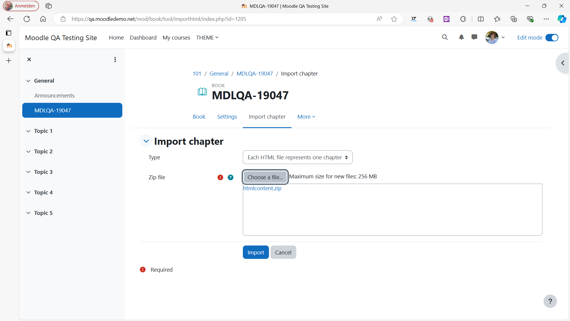Open My courses navigation item
Viewport: 570px width, 321px height.
(x=176, y=37)
